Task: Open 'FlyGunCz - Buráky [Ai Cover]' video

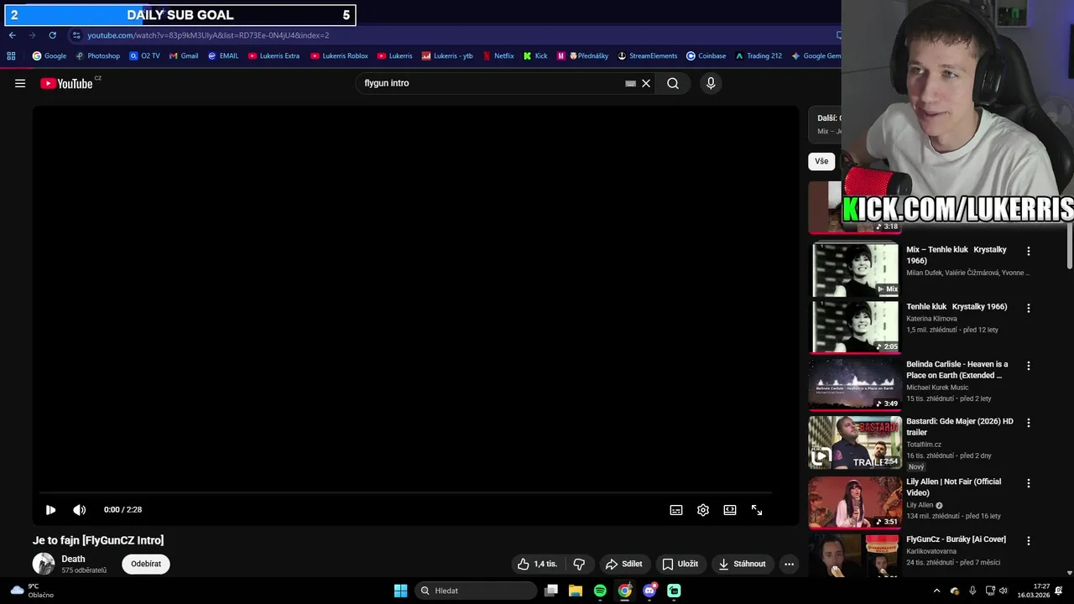Action: [x=956, y=539]
